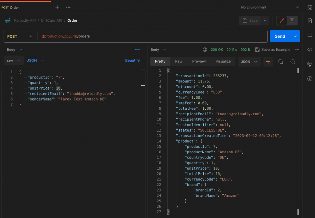
Task: Search the response with magnifier icon
Action: (293, 62)
